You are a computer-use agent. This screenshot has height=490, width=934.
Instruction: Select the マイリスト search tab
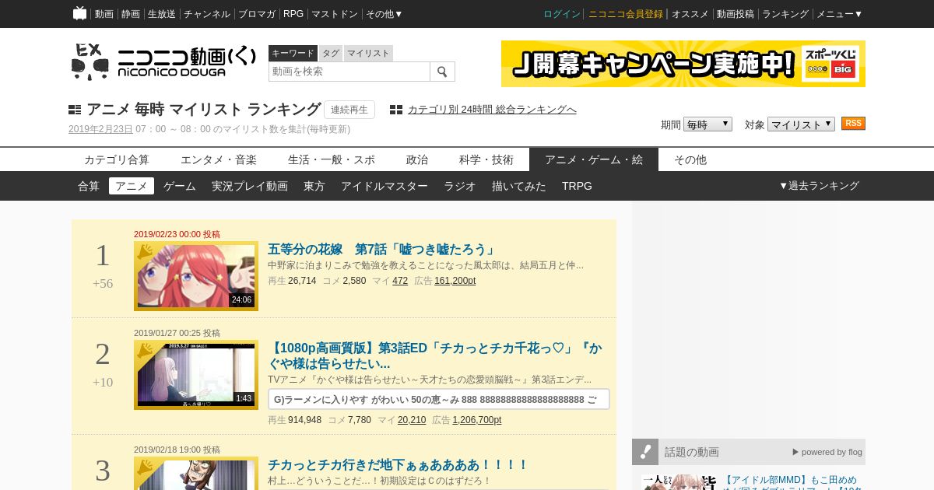(x=368, y=53)
